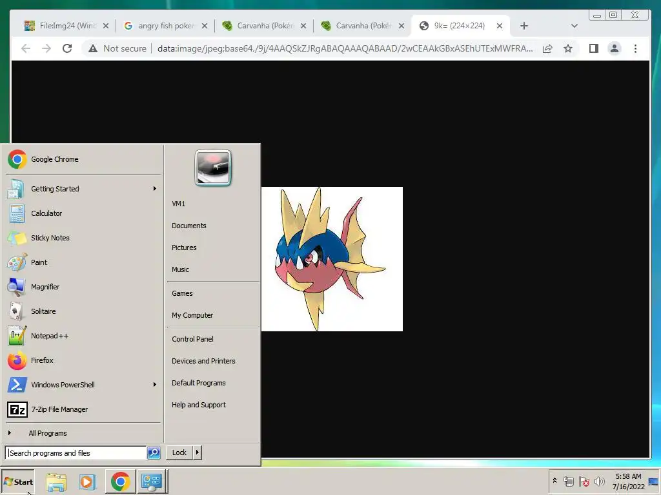Close the angry fish poke tab
Viewport: 661px width, 495px height.
pos(205,26)
